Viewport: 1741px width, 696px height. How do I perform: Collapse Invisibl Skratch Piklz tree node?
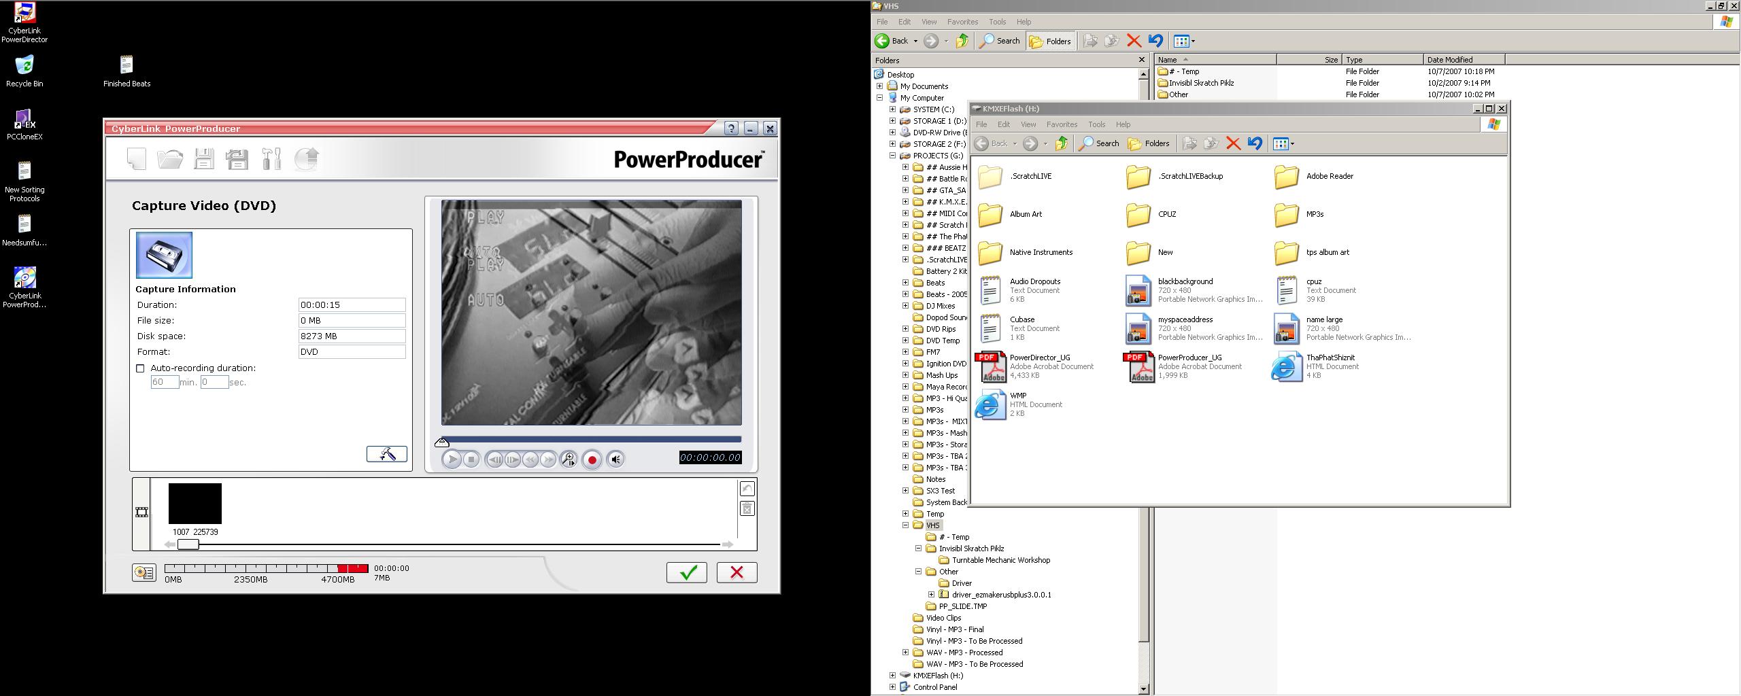[x=919, y=549]
